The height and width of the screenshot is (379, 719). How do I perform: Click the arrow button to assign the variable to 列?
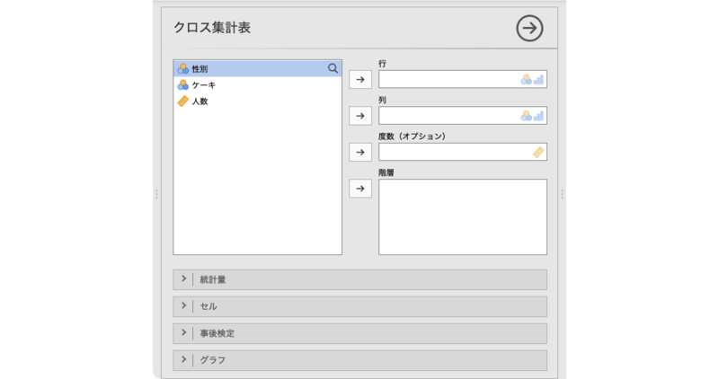pos(360,116)
